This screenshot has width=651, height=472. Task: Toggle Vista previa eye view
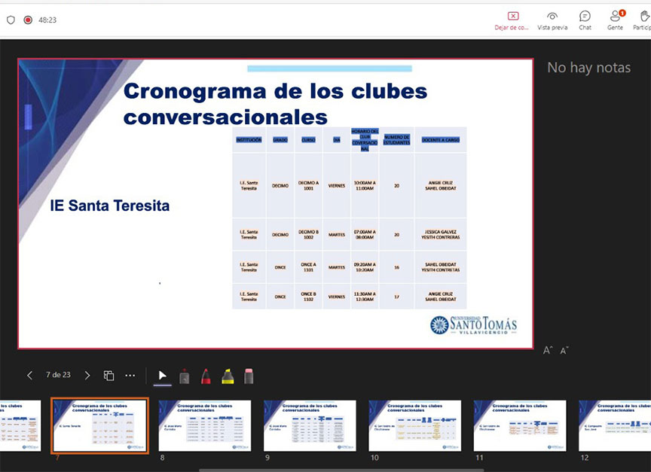(552, 20)
